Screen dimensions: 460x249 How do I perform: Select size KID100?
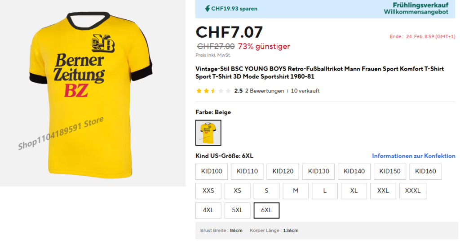click(x=212, y=171)
